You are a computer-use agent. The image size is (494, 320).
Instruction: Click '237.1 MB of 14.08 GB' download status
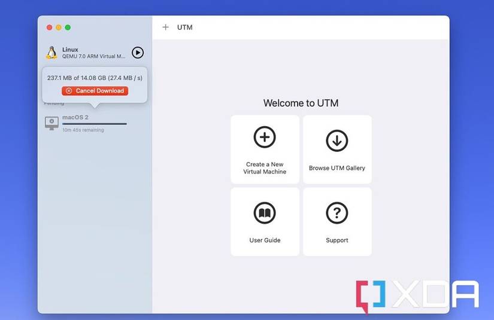point(95,78)
